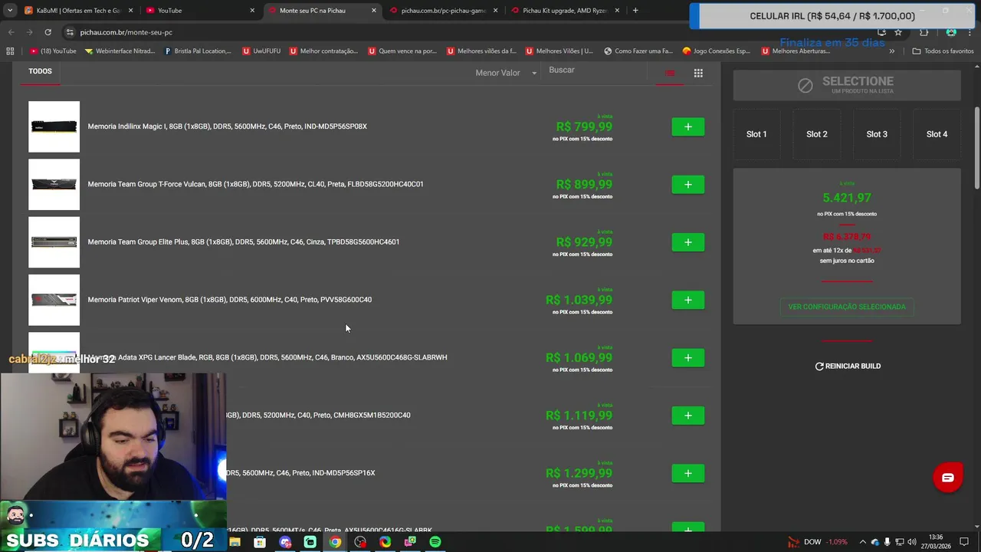Click the address bar URL

[x=126, y=32]
